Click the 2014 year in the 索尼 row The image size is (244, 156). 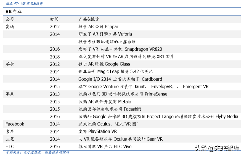tap(55, 132)
